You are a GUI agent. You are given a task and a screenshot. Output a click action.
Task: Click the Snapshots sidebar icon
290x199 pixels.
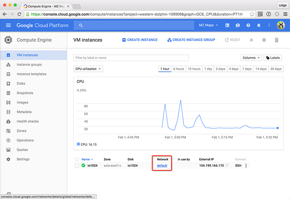tap(8, 93)
